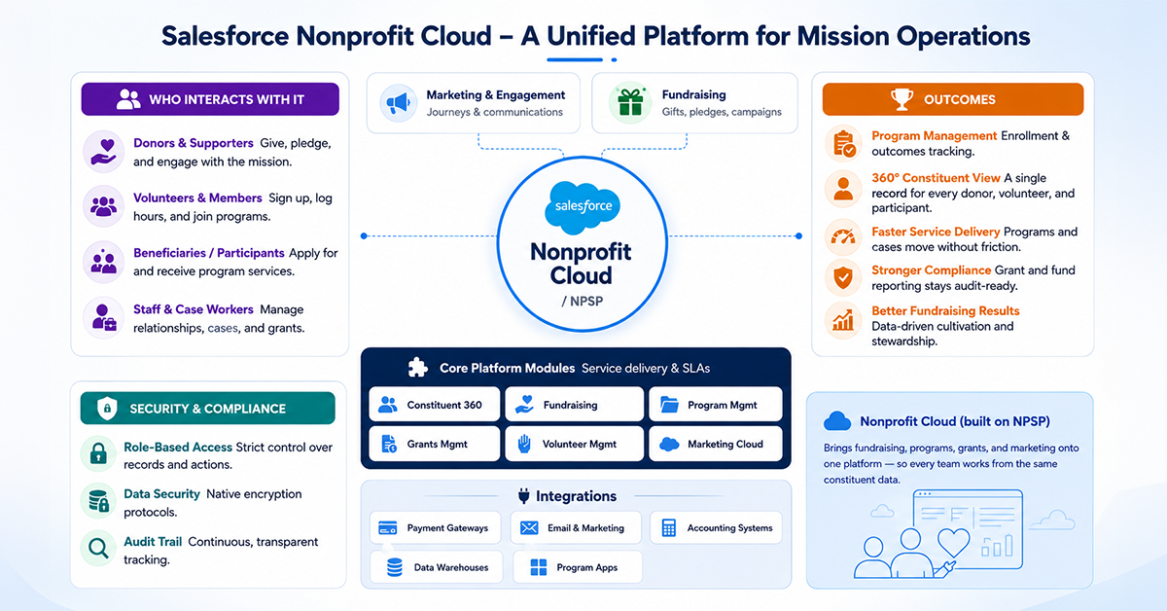1167x611 pixels.
Task: Choose the Payment Gateways integration
Action: [x=437, y=528]
